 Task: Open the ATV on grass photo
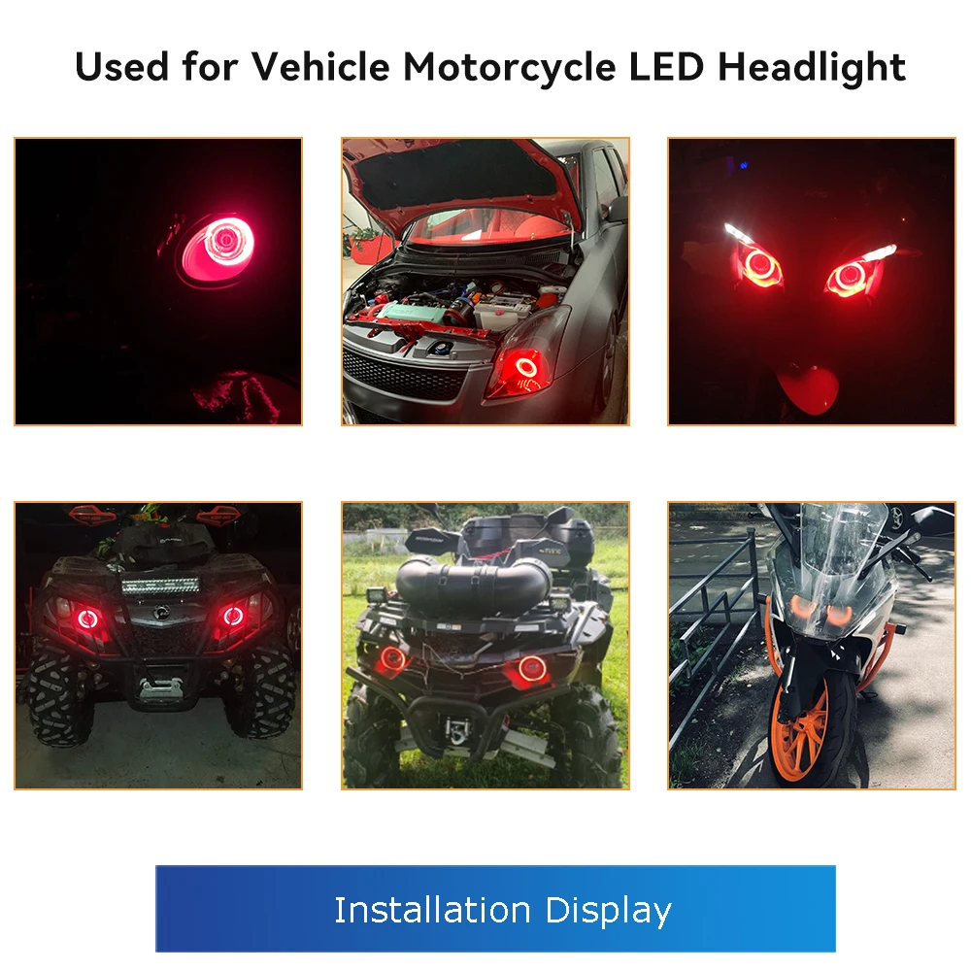(485, 646)
